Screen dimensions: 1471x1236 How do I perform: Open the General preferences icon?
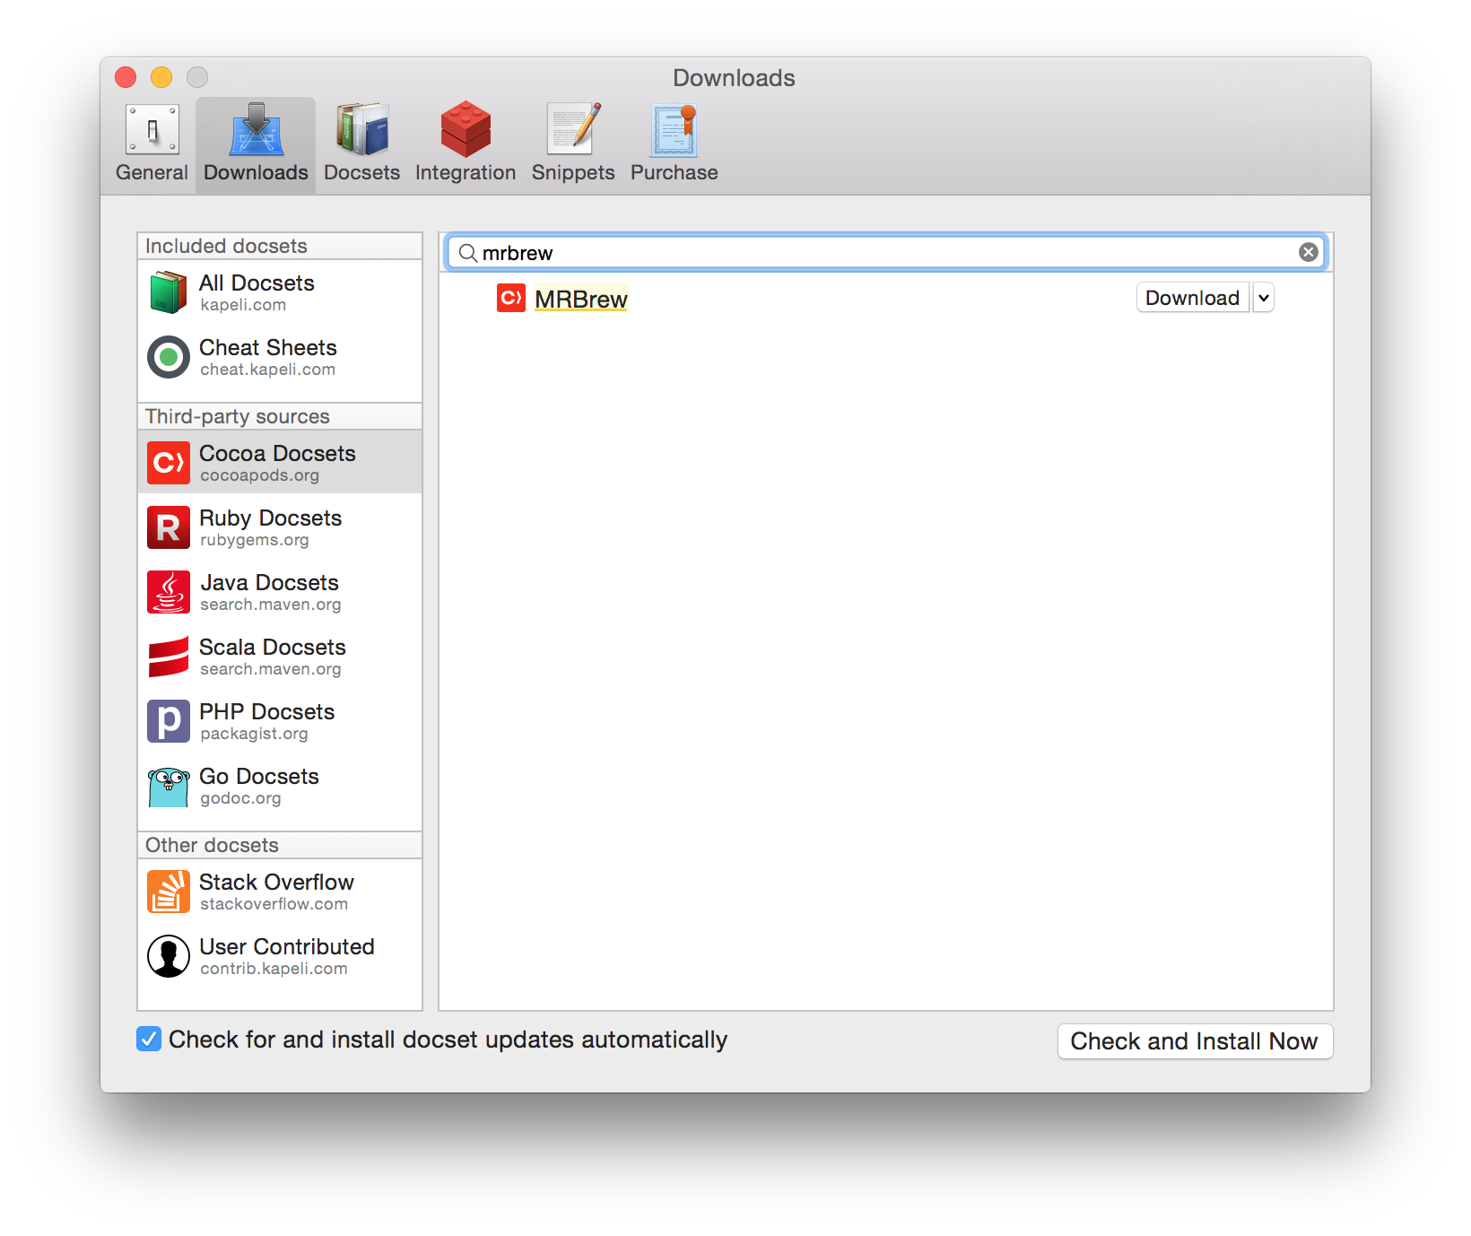click(x=152, y=130)
